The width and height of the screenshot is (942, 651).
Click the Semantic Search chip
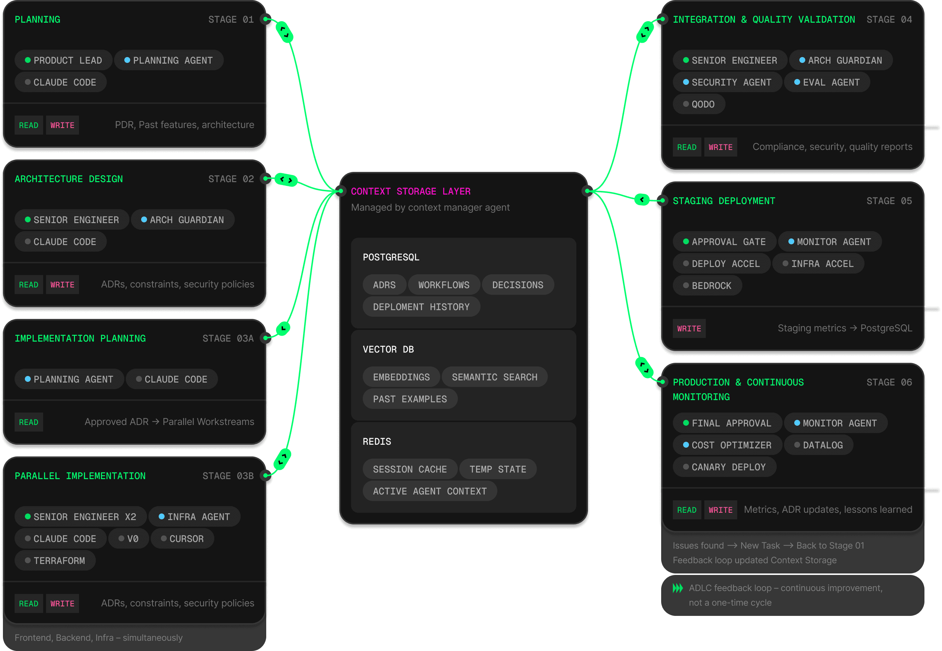coord(494,377)
